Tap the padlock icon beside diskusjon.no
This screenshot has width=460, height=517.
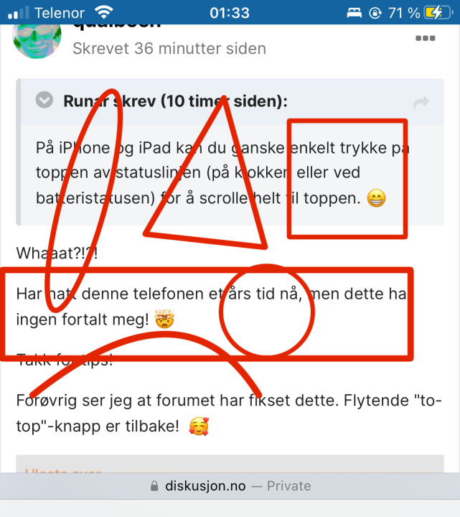click(x=154, y=486)
